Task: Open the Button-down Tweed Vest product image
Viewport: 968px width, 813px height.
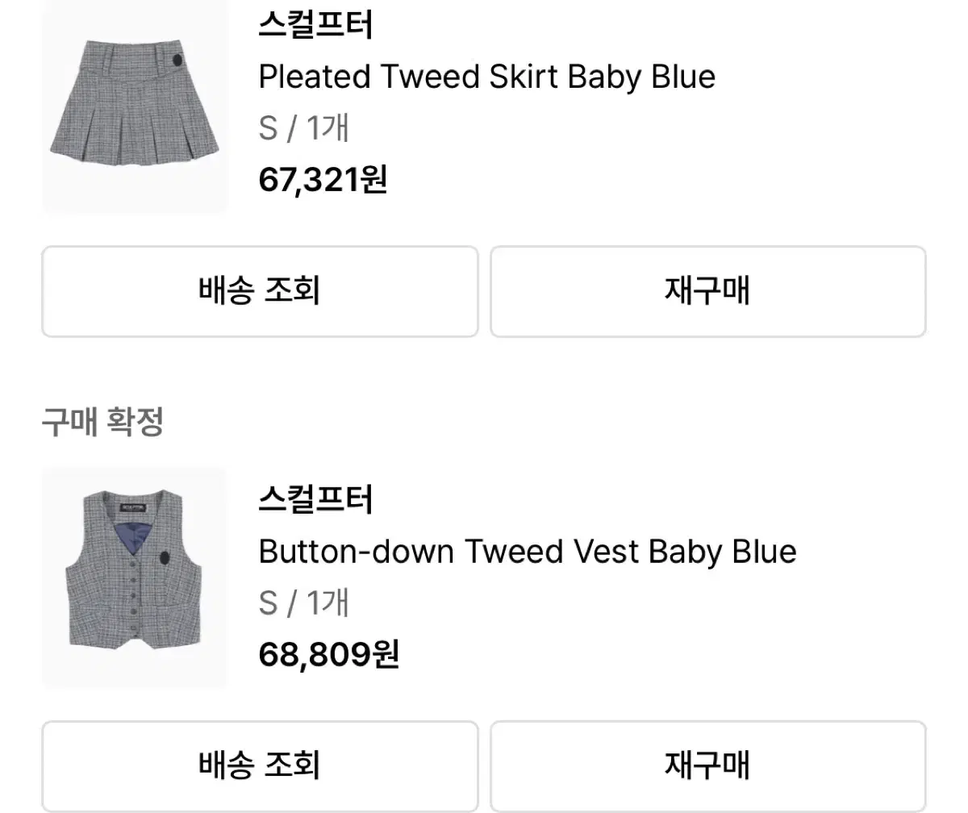Action: [135, 577]
